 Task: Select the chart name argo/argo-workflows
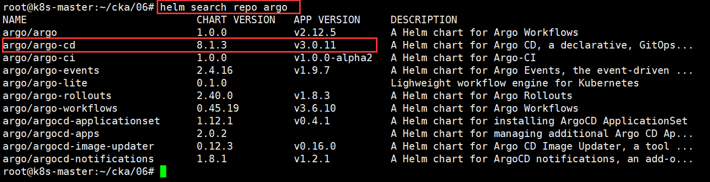tap(60, 109)
